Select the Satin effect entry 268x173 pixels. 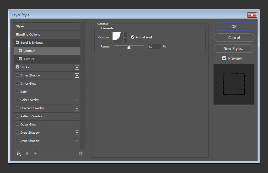(47, 92)
